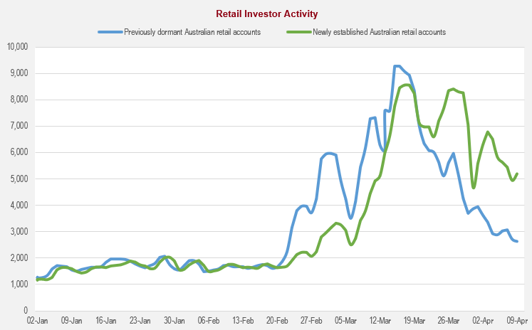Select the green legend line swatch

[x=298, y=31]
